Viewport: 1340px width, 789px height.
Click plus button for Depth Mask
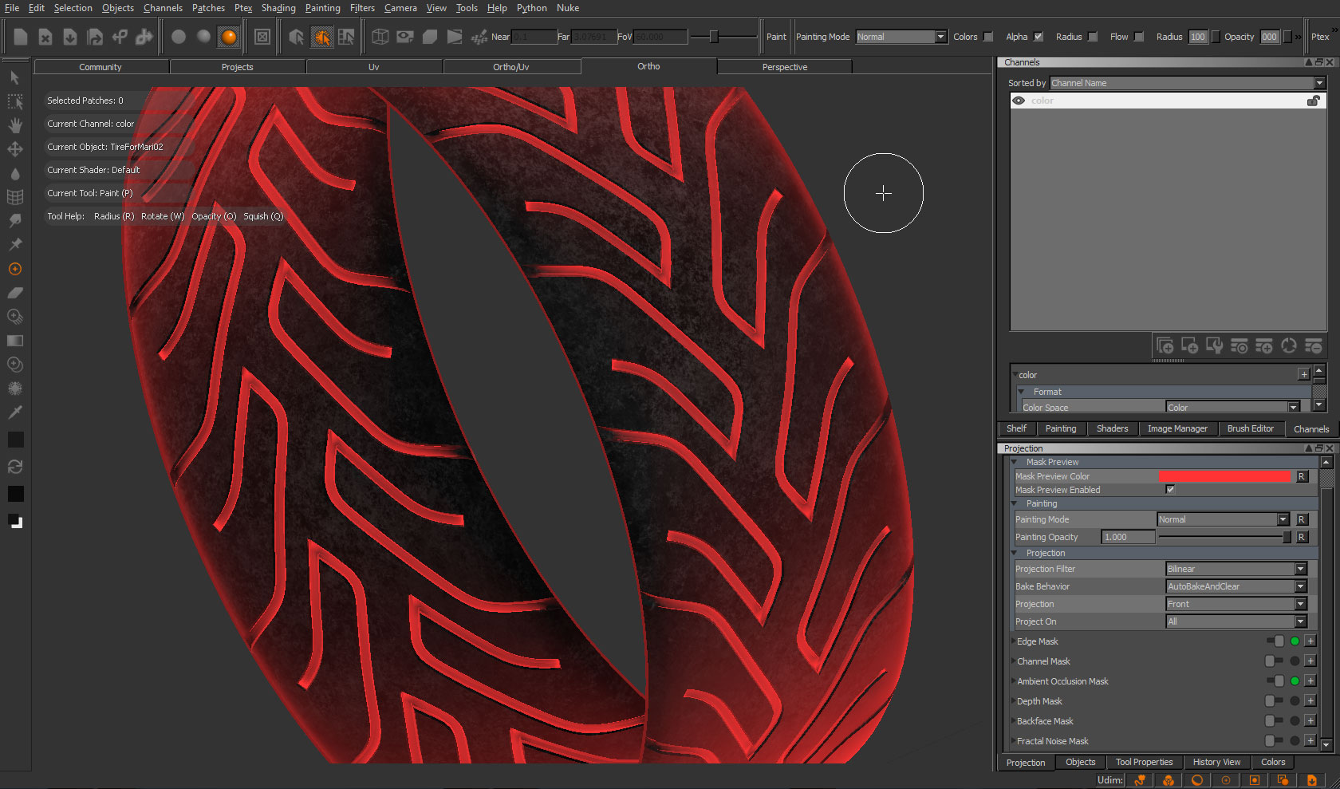(1310, 701)
